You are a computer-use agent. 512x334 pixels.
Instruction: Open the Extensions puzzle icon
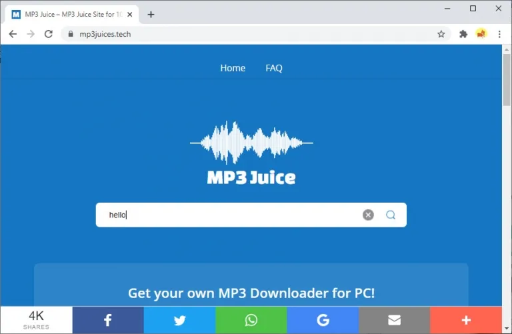[x=463, y=34]
